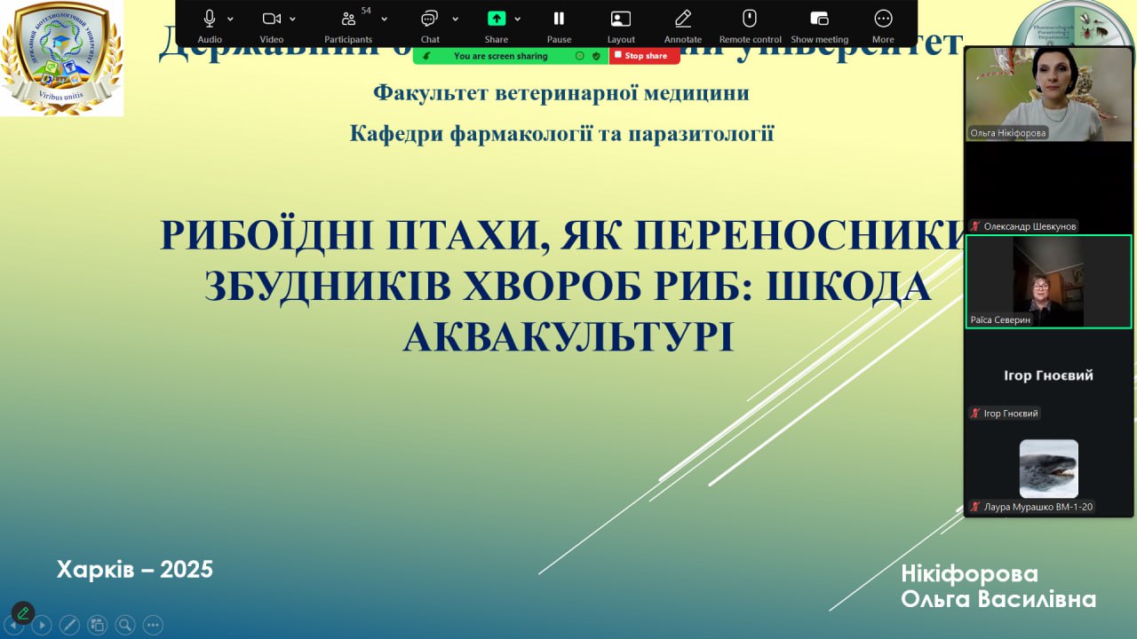
Task: Open the Chat panel
Action: tap(430, 19)
